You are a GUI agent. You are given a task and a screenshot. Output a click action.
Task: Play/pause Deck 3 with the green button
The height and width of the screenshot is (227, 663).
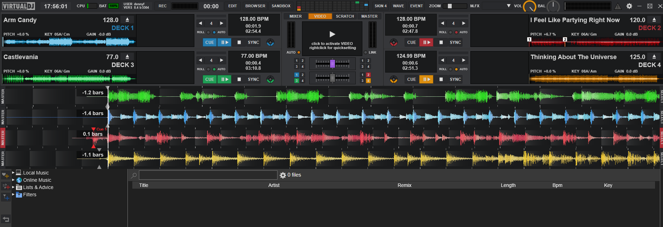[224, 79]
